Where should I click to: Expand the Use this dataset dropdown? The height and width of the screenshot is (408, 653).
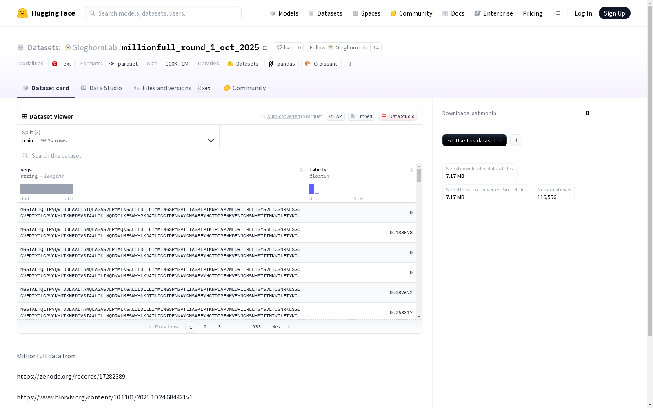474,140
